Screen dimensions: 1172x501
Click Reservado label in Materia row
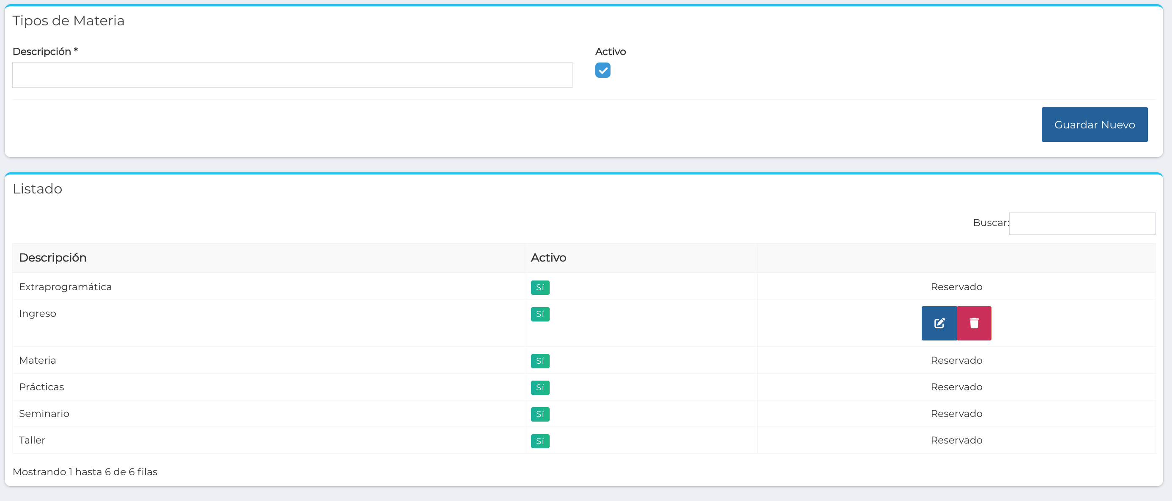956,360
